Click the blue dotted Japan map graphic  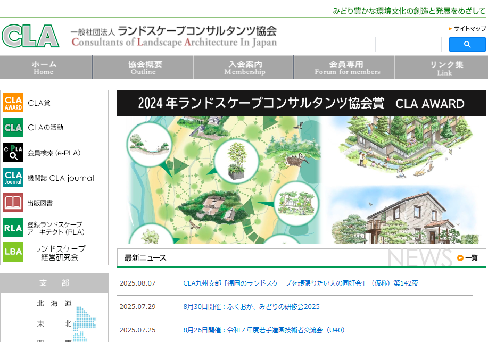click(x=84, y=323)
